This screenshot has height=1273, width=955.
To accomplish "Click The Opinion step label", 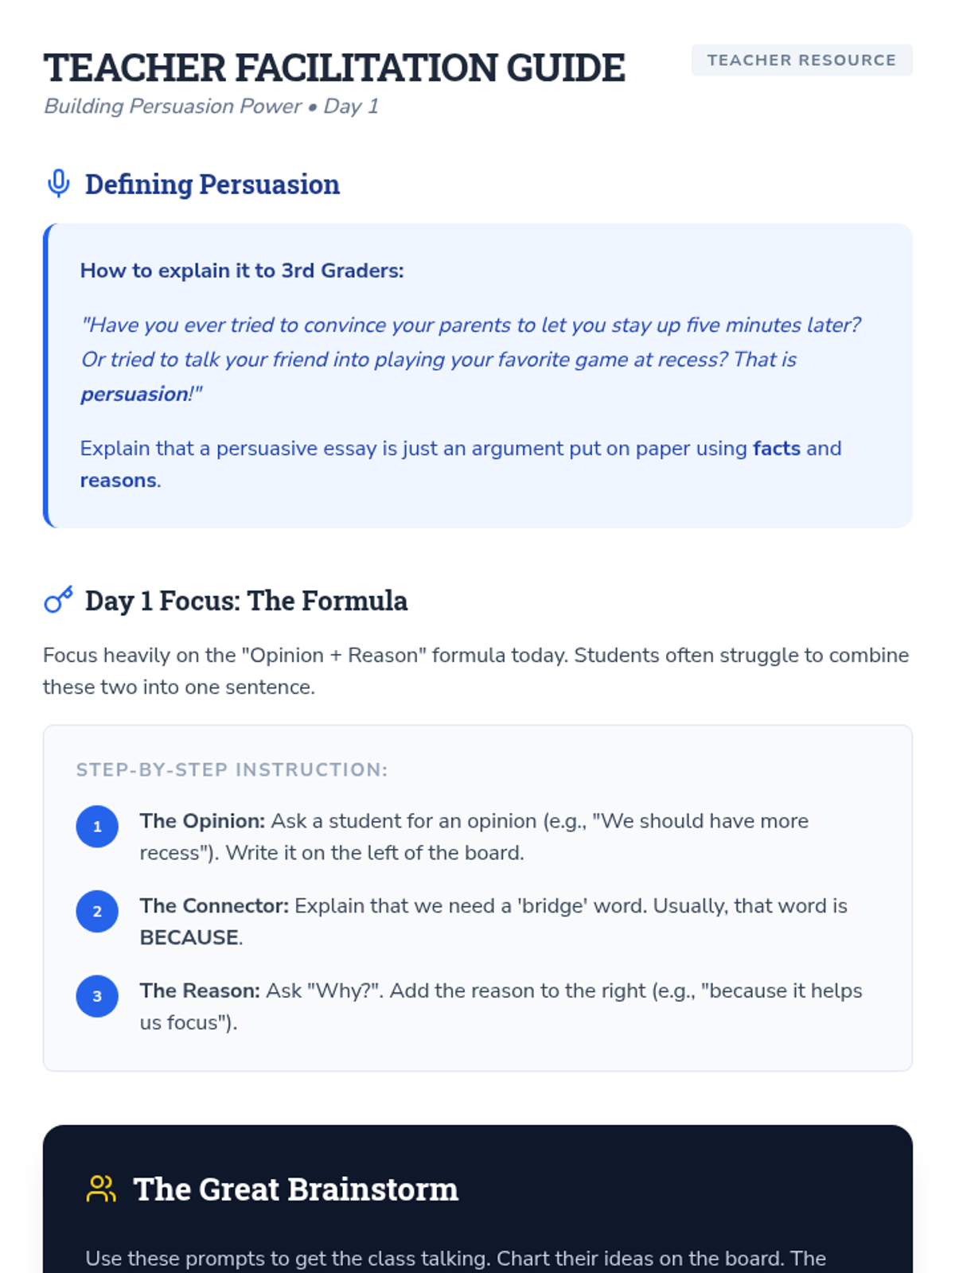I will coord(202,821).
